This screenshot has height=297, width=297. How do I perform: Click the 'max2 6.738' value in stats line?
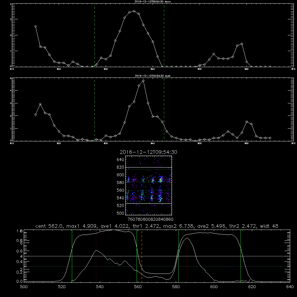point(178,226)
